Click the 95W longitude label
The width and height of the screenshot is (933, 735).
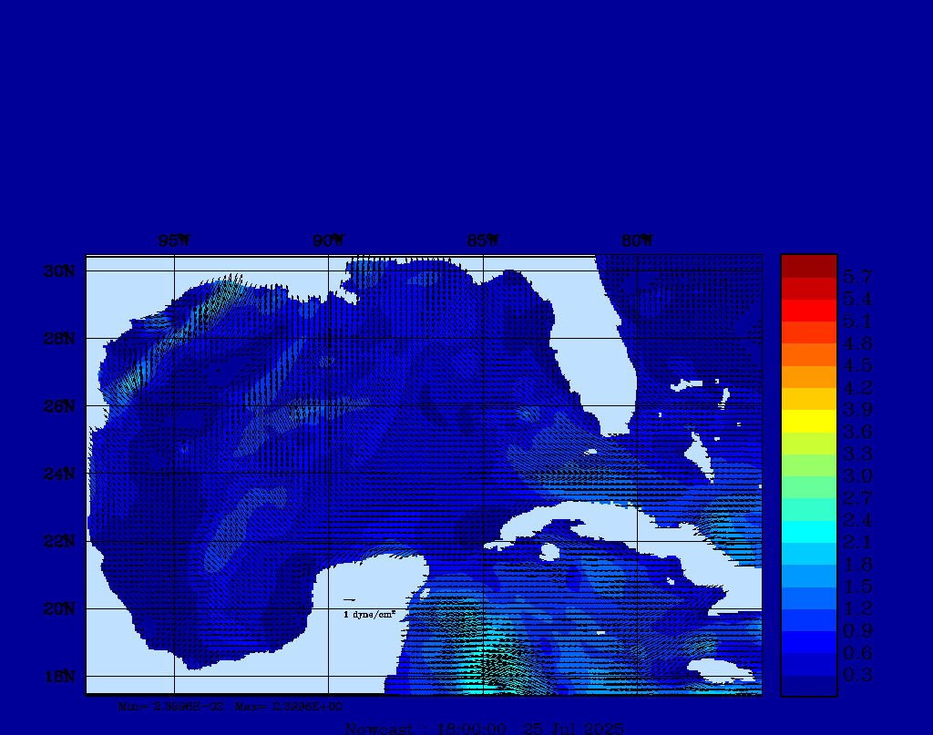coord(174,241)
